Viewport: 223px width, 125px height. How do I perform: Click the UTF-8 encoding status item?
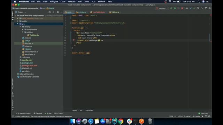pos(180,116)
